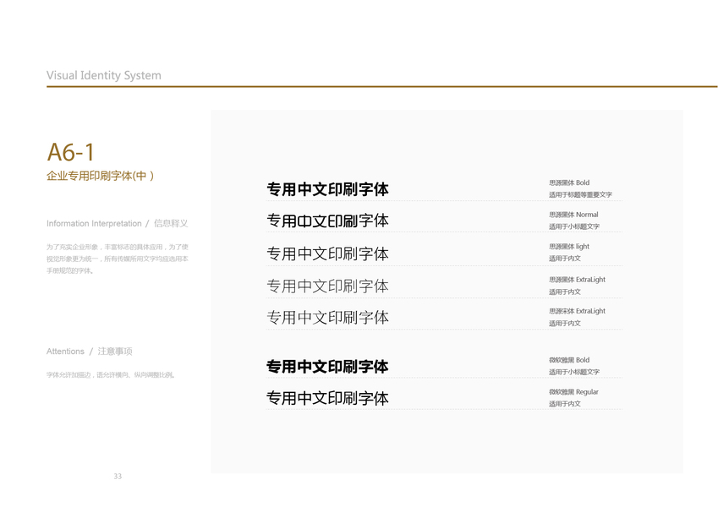Click the "思源宋体 ExtraLight" font label

point(578,311)
